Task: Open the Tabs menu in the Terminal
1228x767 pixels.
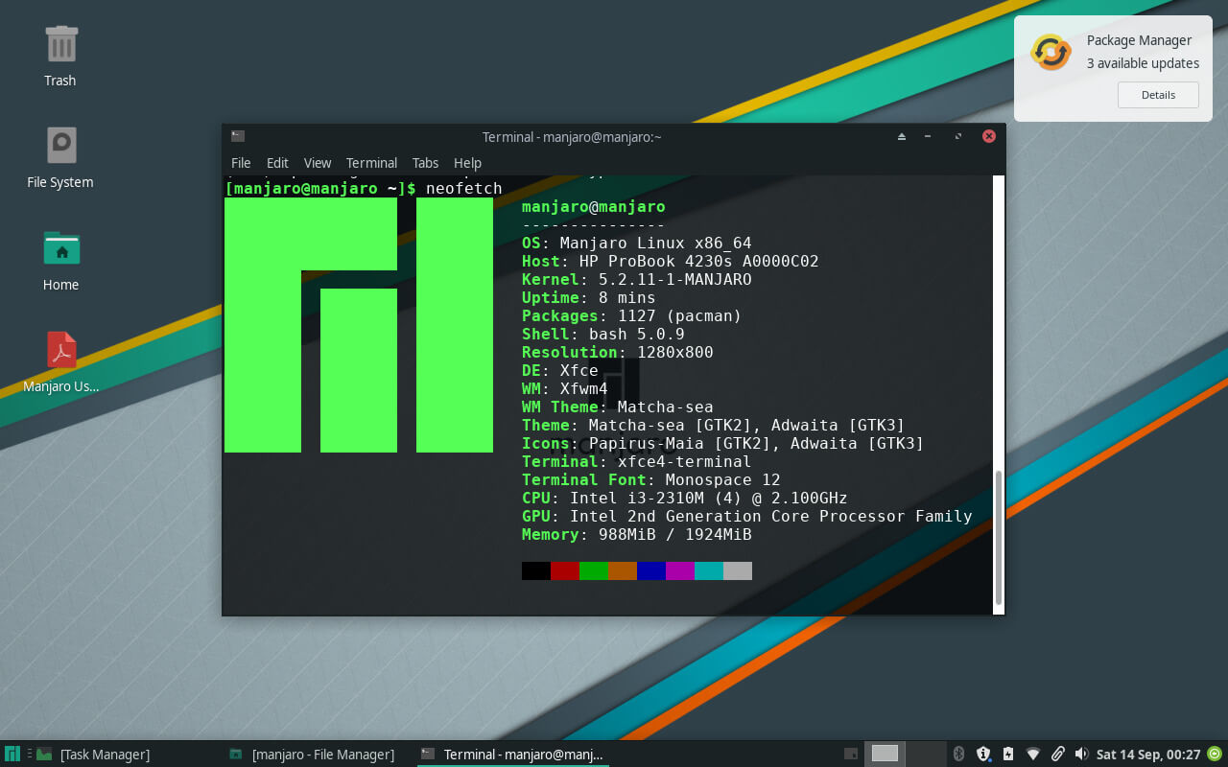Action: pyautogui.click(x=425, y=163)
